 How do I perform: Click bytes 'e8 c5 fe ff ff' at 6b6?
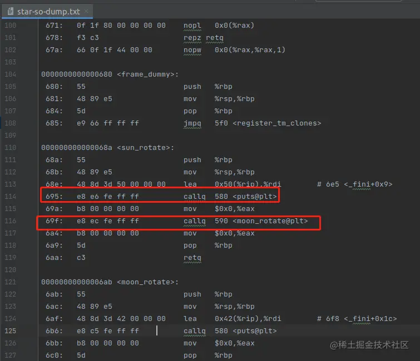[x=108, y=331]
